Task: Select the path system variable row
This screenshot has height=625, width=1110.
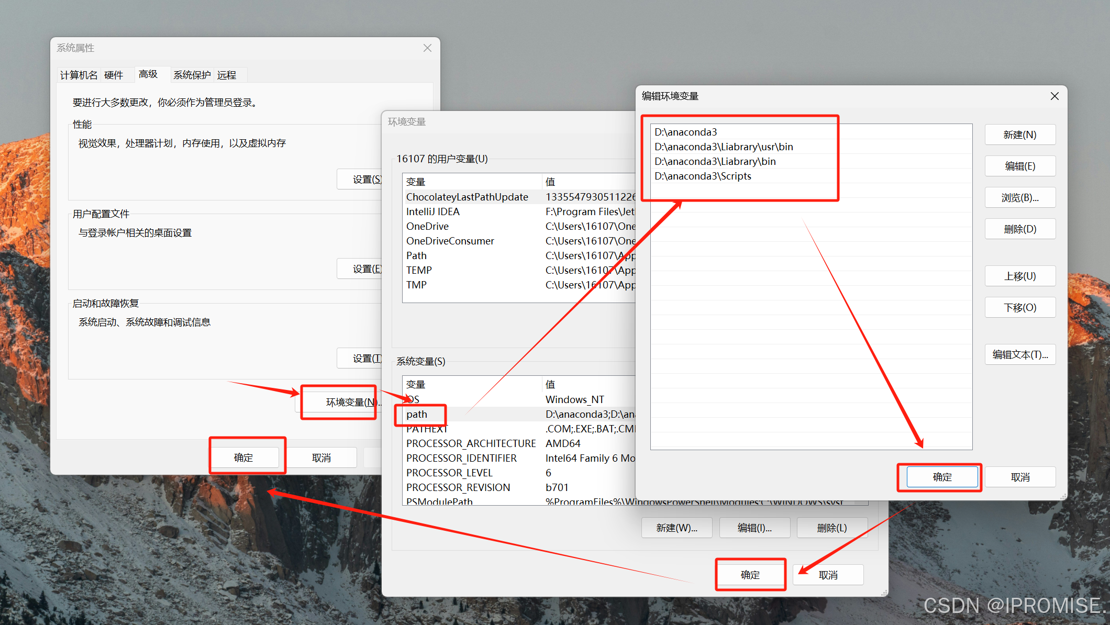Action: point(417,415)
